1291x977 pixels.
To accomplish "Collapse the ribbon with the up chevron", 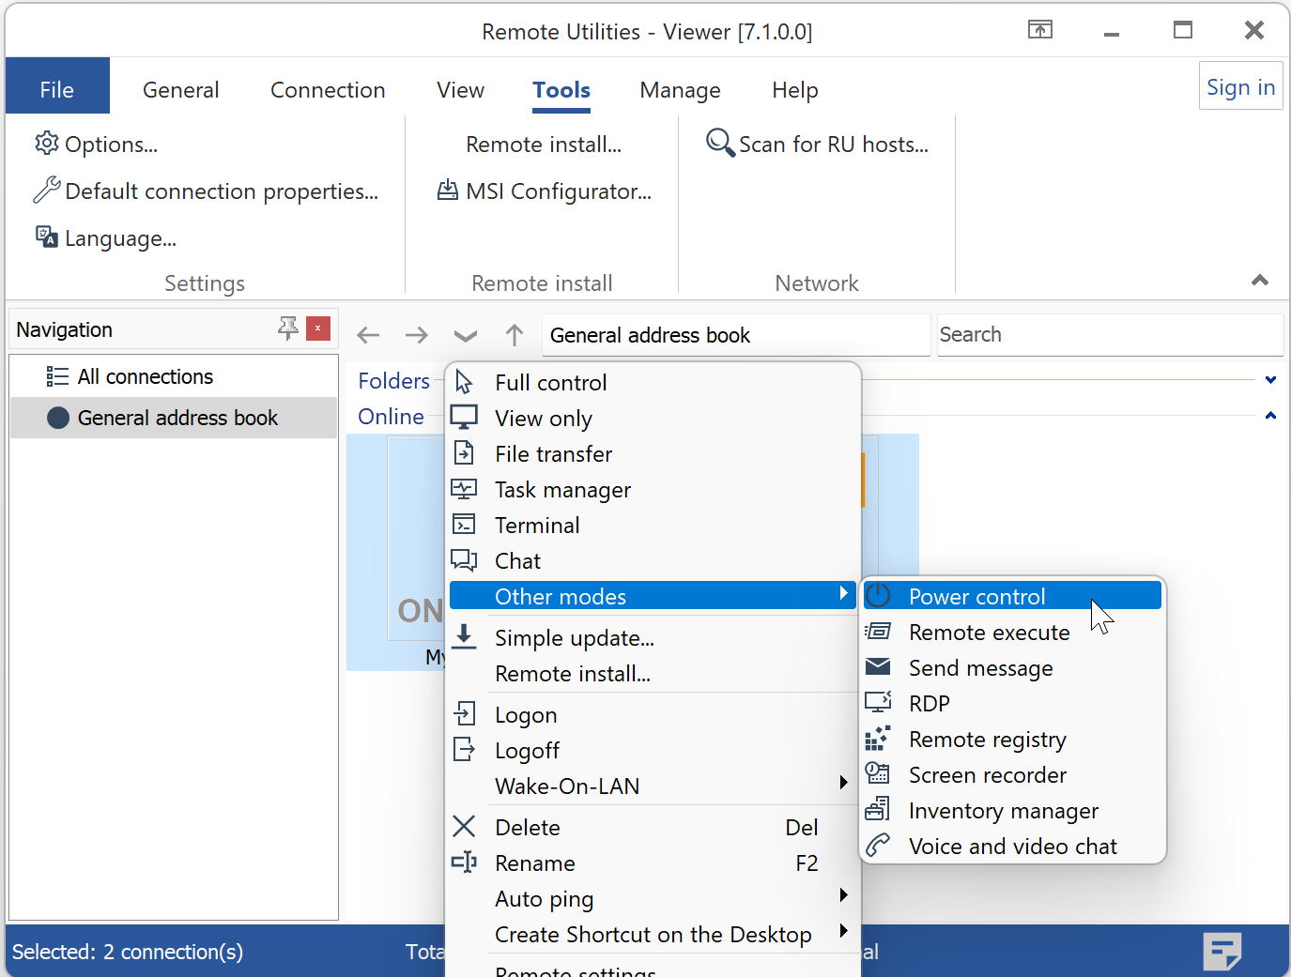I will point(1260,280).
